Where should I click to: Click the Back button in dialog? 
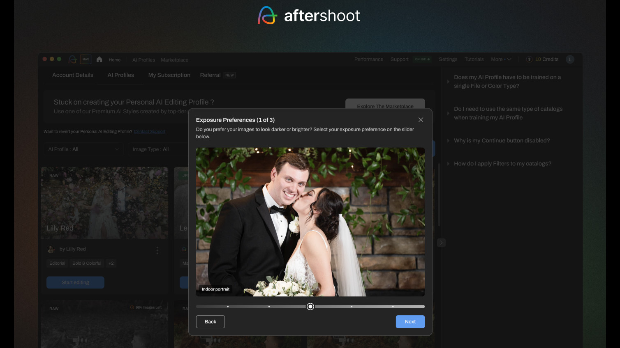click(211, 322)
